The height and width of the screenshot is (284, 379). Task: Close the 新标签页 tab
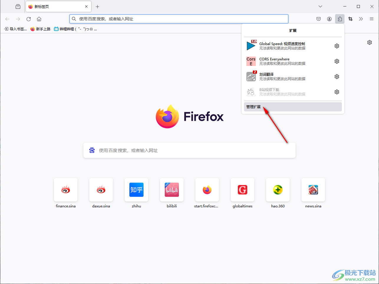tap(86, 6)
